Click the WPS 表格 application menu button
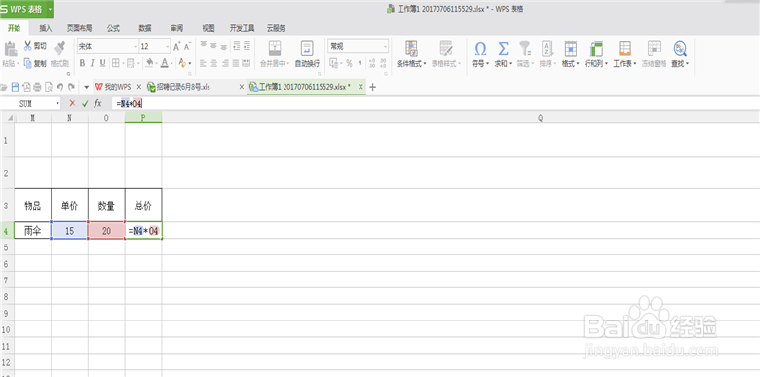This screenshot has width=760, height=377. click(x=26, y=9)
